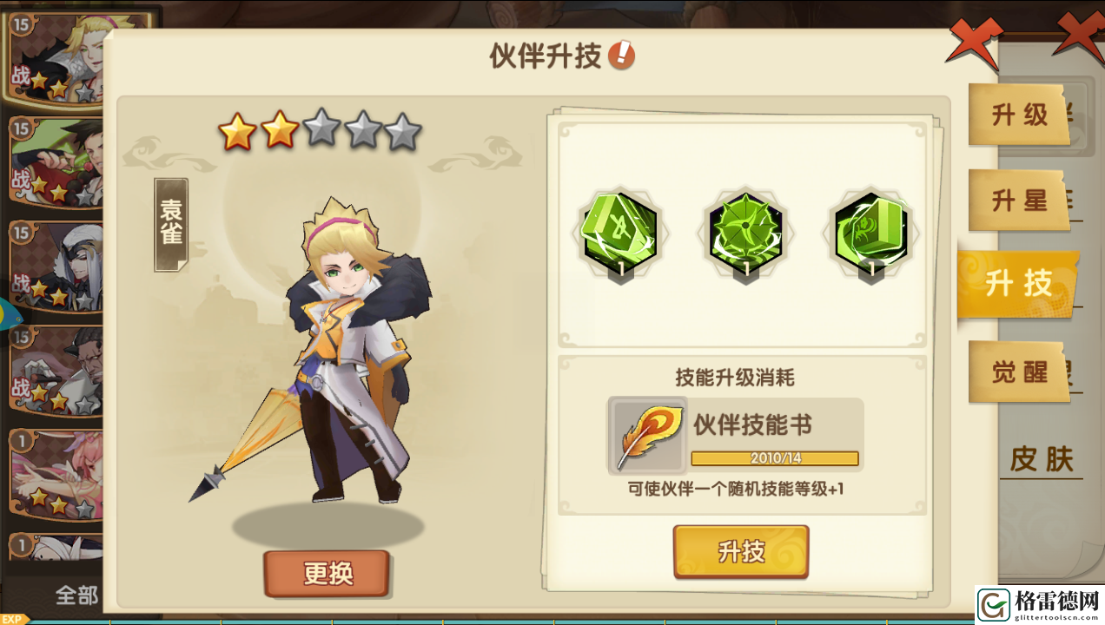Open the 全部 filter at list bottom
1105x625 pixels.
(x=76, y=595)
